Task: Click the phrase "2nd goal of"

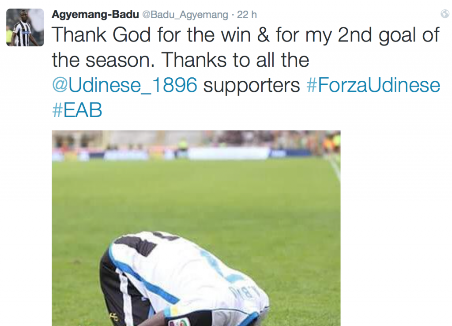Action: (388, 35)
